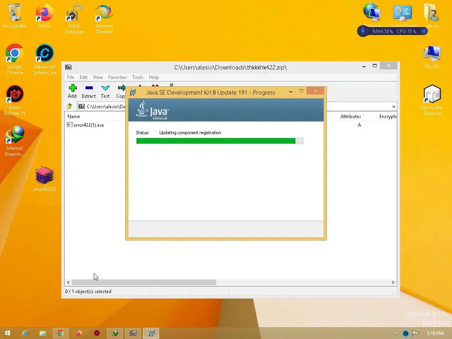Click the scroll-right arrow in 7-Zip list
452x339 pixels.
pyautogui.click(x=393, y=282)
